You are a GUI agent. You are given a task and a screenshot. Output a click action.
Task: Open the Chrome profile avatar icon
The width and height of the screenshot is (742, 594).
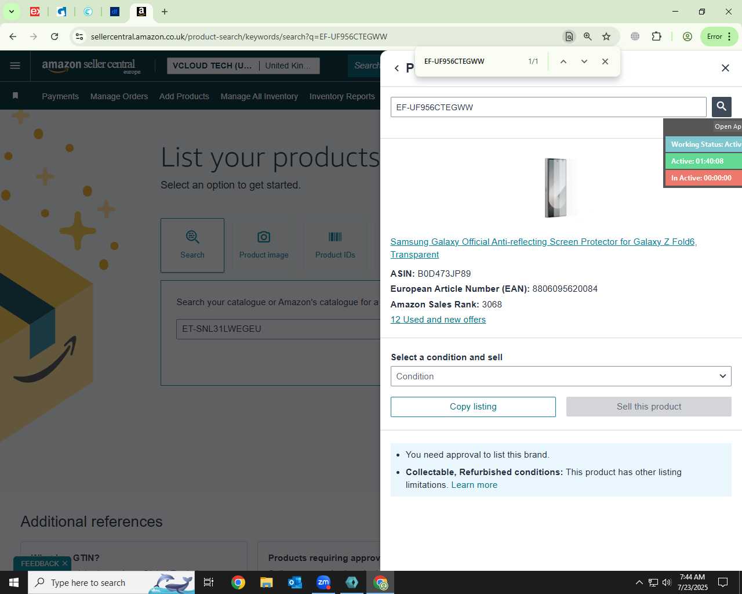coord(688,37)
